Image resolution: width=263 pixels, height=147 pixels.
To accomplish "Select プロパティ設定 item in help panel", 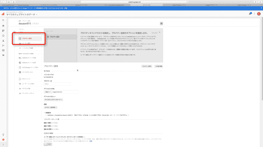I will tap(61, 37).
